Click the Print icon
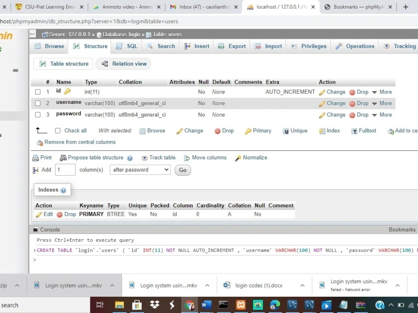The width and height of the screenshot is (418, 313). [36, 158]
